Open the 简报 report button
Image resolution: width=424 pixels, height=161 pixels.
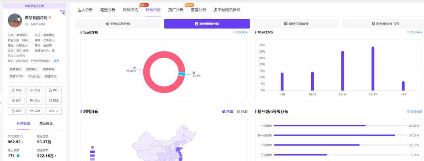click(16, 111)
